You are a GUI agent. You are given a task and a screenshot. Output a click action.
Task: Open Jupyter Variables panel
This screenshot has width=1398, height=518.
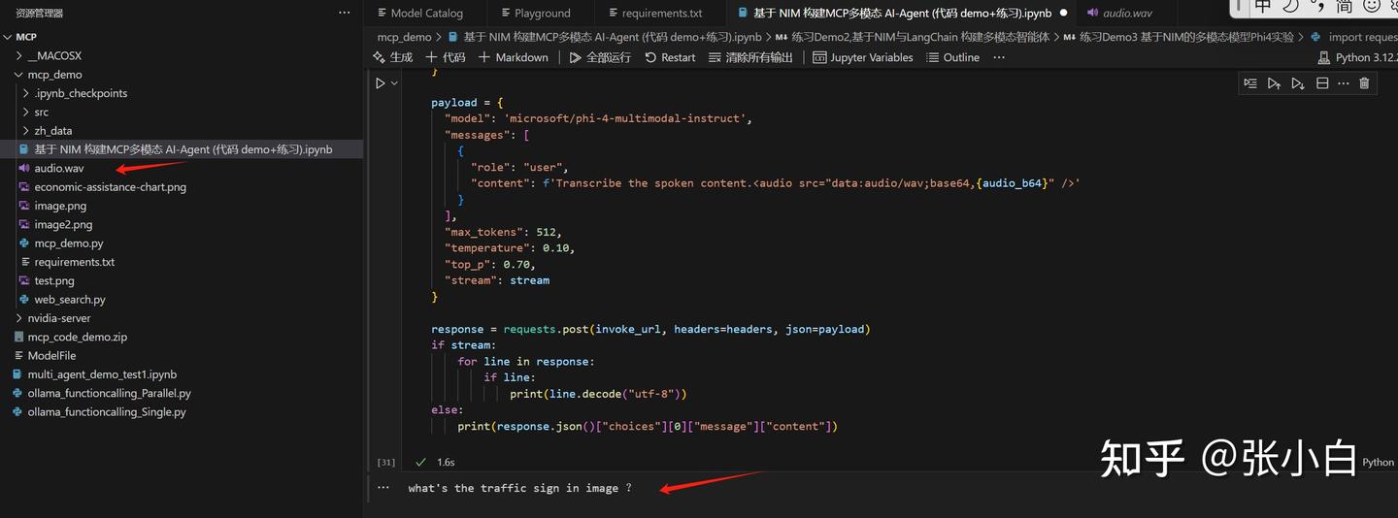(x=863, y=57)
